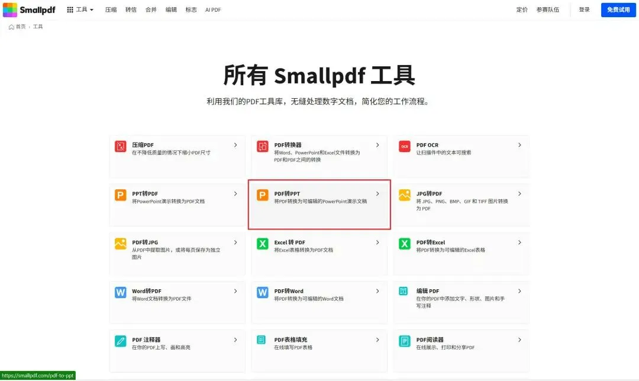Click the 压缩PDF red icon
Screen dimensions: 639x381
pyautogui.click(x=120, y=146)
